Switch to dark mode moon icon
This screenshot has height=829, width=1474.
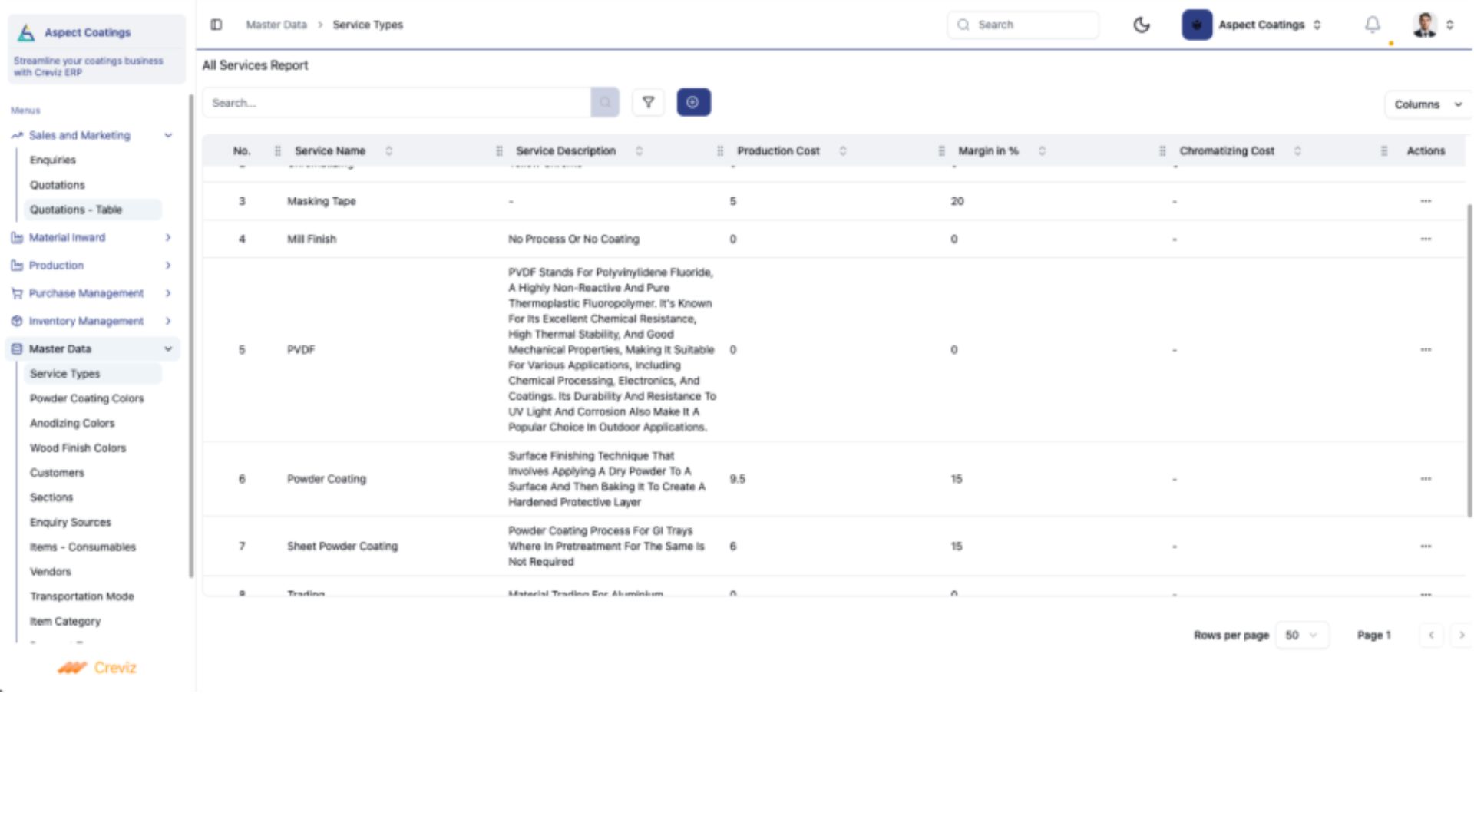[x=1142, y=25]
